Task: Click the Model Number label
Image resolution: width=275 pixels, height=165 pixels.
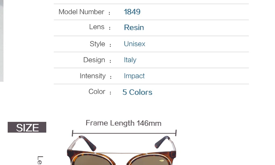Action: pyautogui.click(x=81, y=12)
